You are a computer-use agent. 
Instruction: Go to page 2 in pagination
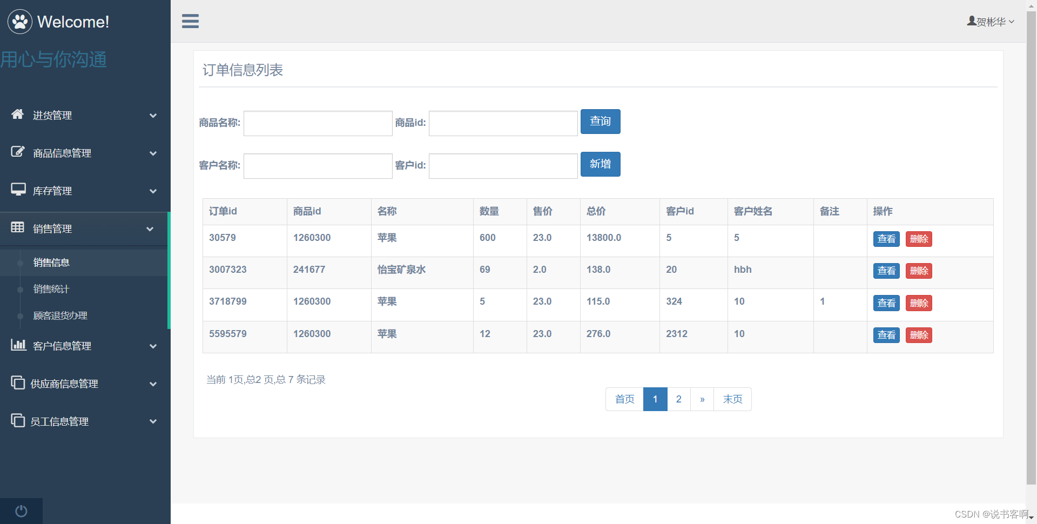click(679, 399)
